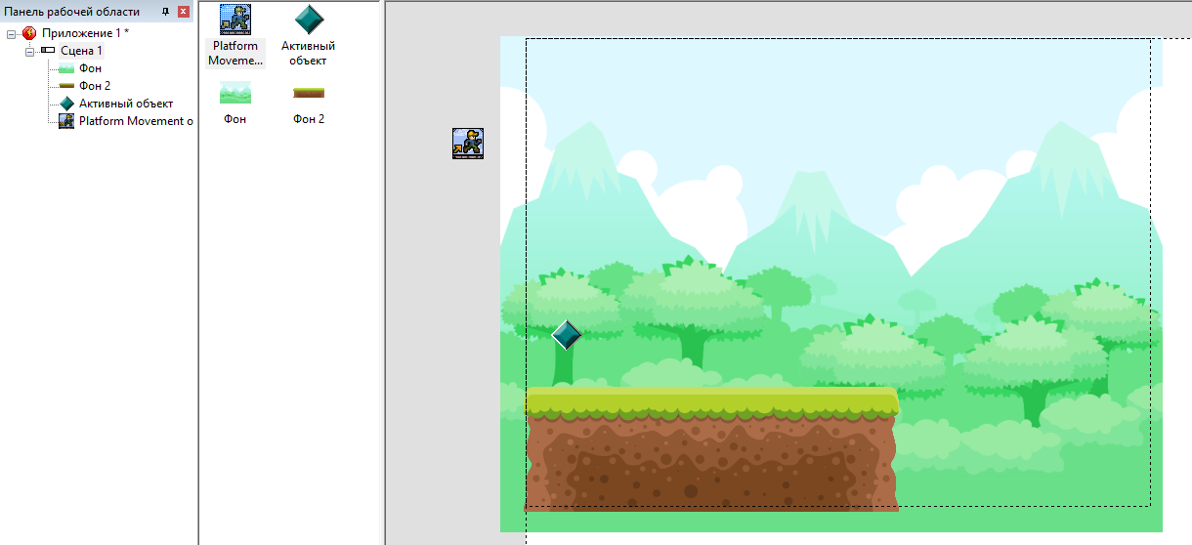Screen dimensions: 1192x545
Task: Collapse the Сцена 1 tree node
Action: [x=29, y=51]
